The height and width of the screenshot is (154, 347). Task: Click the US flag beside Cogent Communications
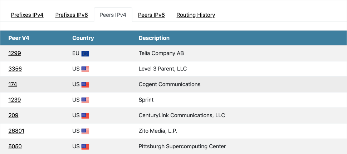[85, 85]
